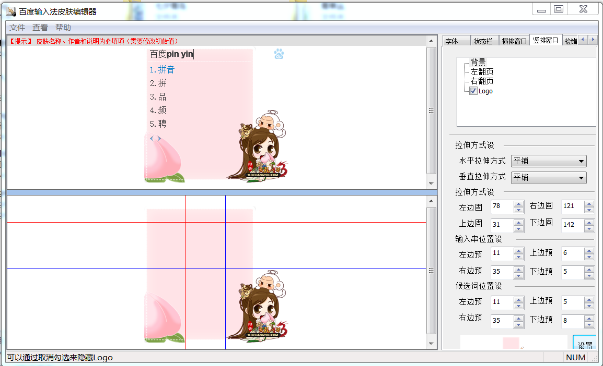Click the 上边固 field showing 31

point(502,225)
